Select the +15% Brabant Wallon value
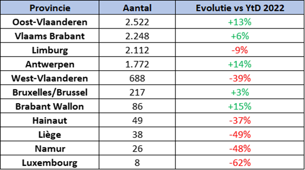Screen dimensions: 305x170 [x=240, y=106]
